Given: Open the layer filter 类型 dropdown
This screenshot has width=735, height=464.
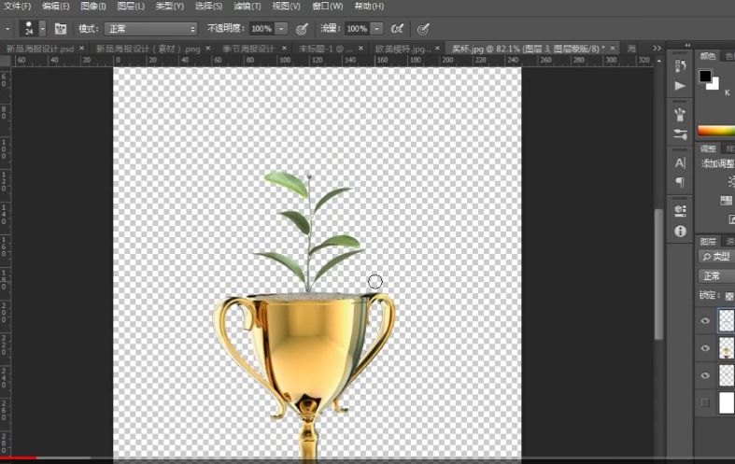Looking at the screenshot, I should pyautogui.click(x=716, y=257).
